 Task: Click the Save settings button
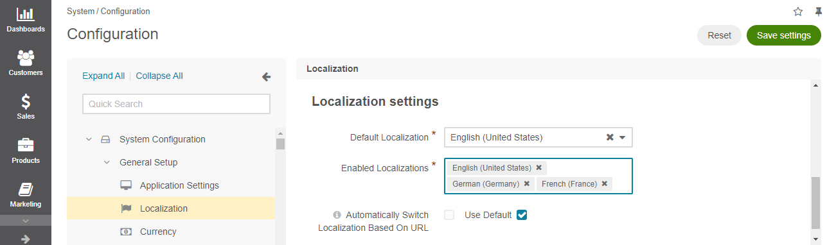[x=784, y=35]
